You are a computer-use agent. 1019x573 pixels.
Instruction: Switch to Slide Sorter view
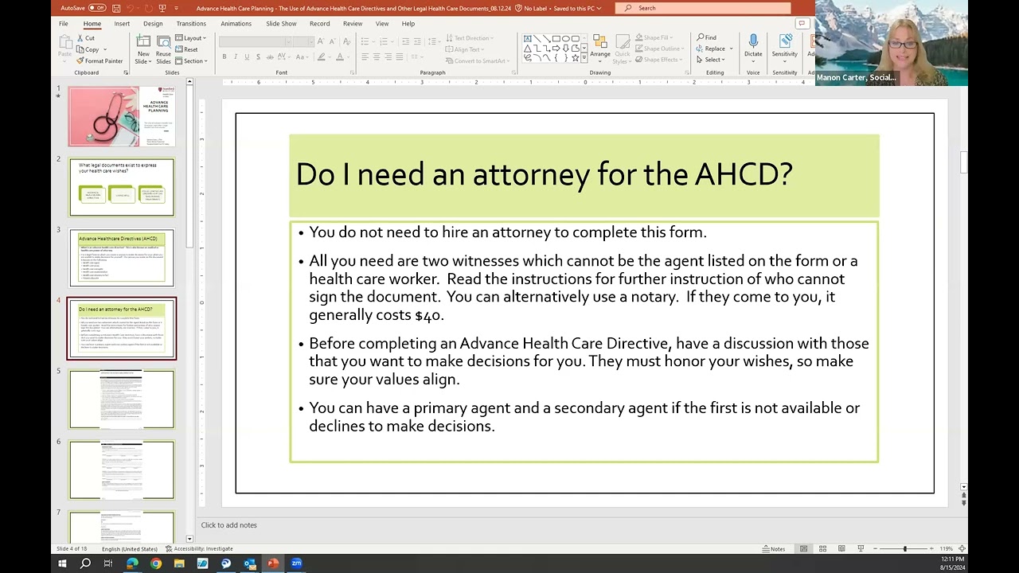(822, 548)
